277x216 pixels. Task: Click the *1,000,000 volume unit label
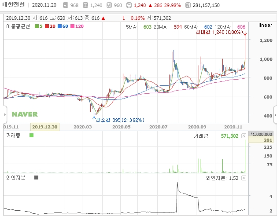(261, 135)
